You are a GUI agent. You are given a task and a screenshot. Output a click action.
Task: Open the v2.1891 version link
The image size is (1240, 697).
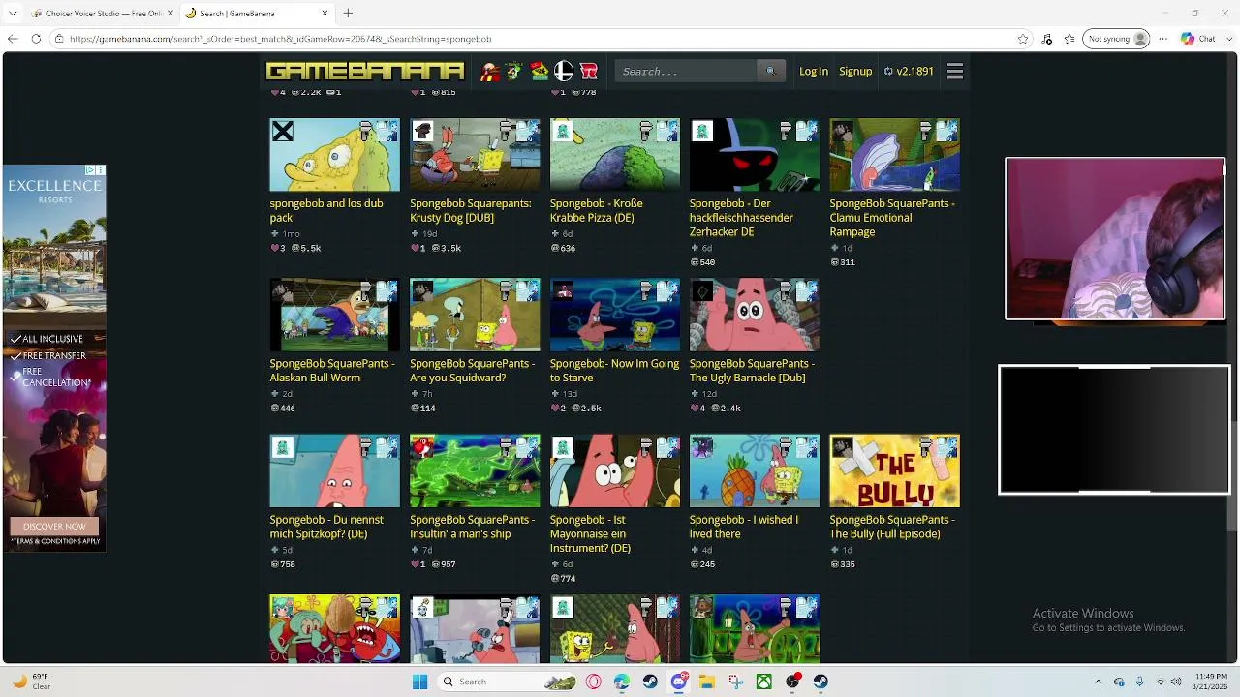click(x=909, y=72)
